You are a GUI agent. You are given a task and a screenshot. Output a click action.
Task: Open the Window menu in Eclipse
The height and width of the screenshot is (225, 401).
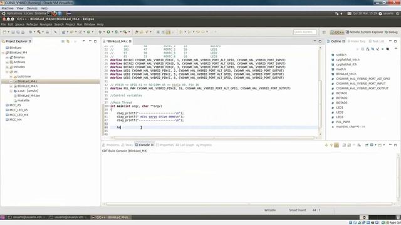pos(90,24)
